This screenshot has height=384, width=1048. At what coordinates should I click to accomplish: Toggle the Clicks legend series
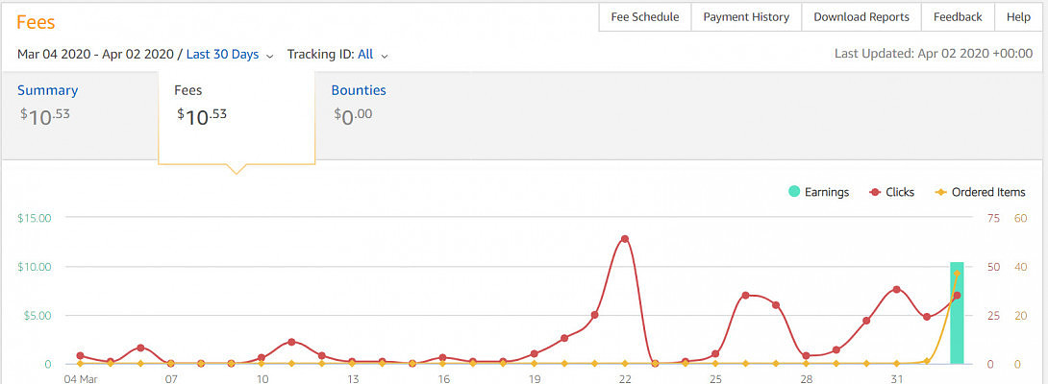[x=892, y=192]
